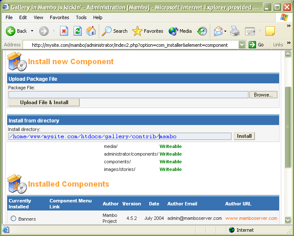Open the View menu

coord(38,17)
